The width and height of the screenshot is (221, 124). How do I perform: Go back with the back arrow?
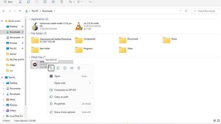tap(4, 11)
